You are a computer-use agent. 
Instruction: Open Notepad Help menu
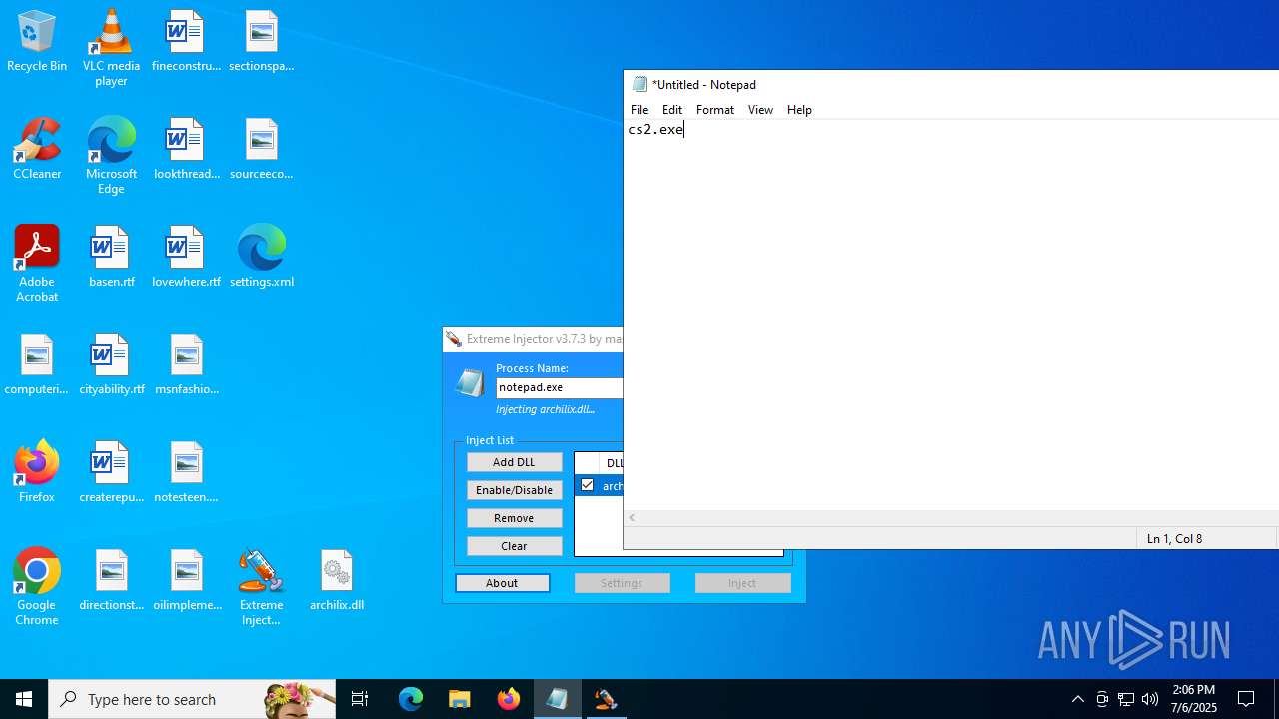799,110
